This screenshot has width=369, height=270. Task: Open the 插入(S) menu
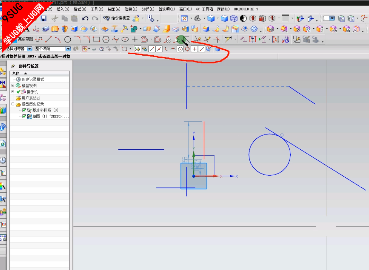click(63, 9)
